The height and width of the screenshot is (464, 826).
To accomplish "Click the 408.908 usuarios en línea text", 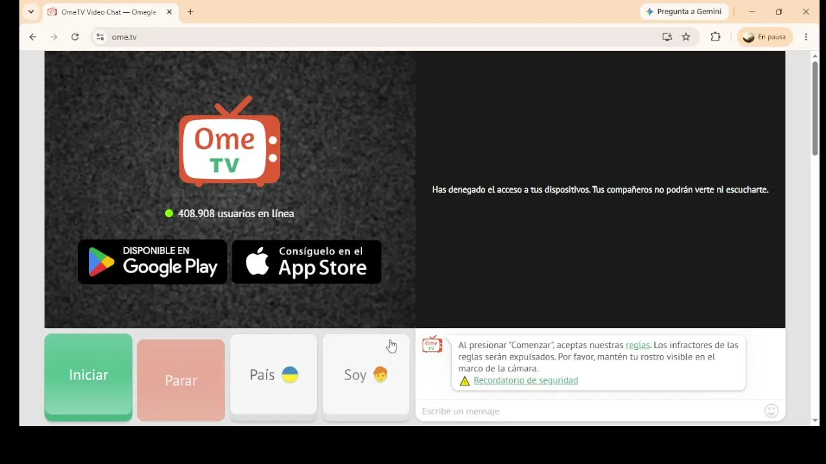I will 236,213.
